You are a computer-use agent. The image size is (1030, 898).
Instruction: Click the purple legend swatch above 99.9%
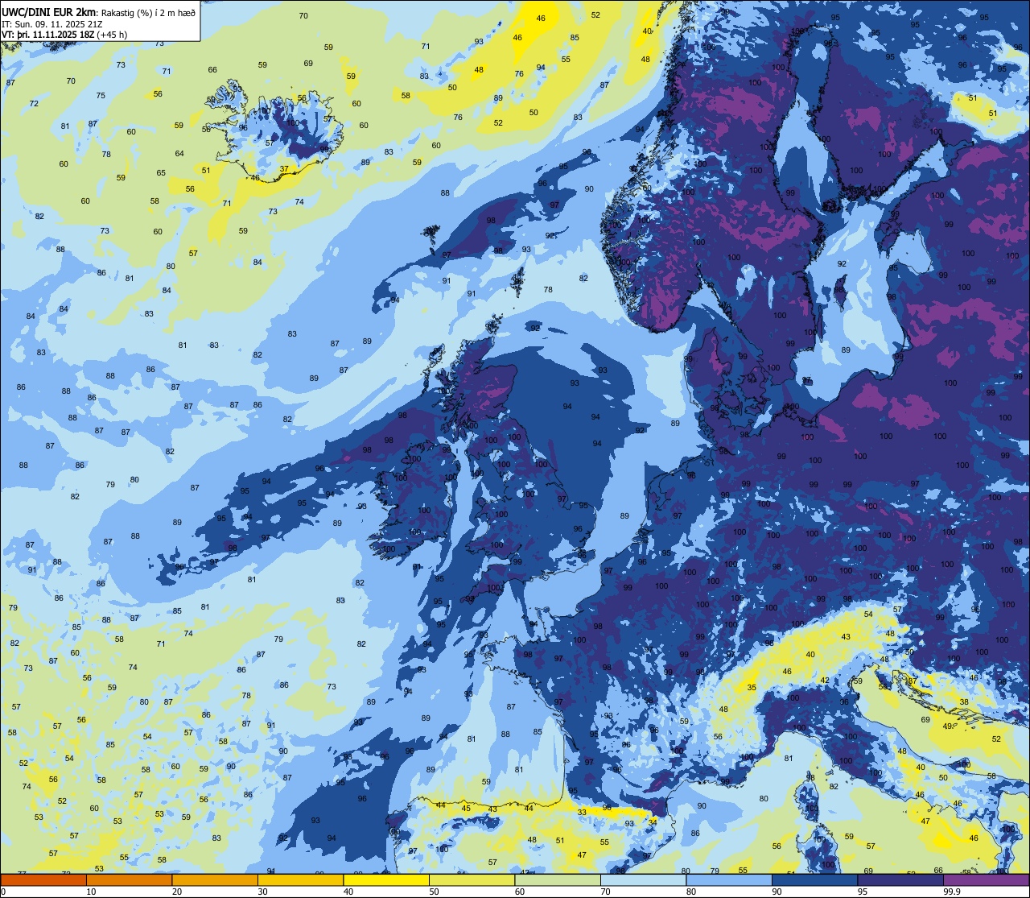pyautogui.click(x=986, y=880)
